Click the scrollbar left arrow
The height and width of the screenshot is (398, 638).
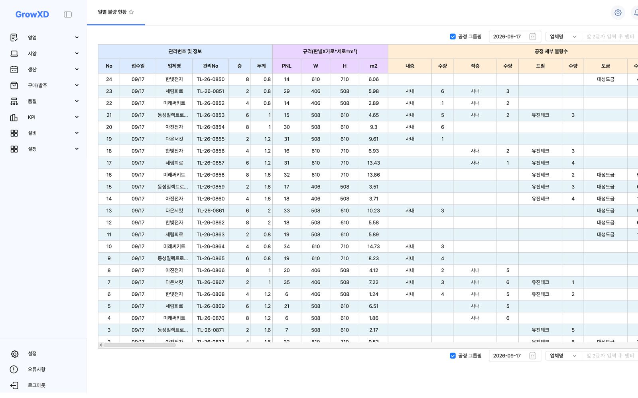tap(100, 345)
